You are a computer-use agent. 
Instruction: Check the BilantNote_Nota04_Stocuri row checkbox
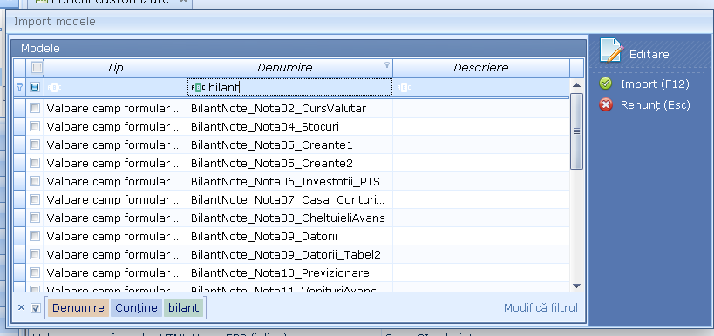[x=35, y=126]
